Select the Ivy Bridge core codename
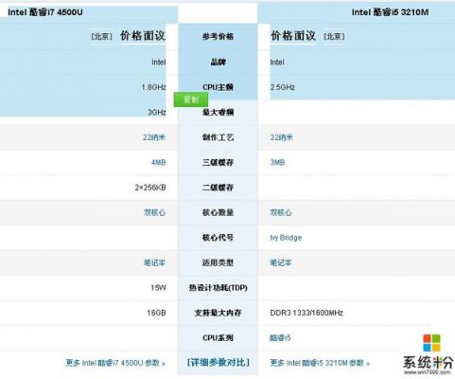The image size is (455, 379). (286, 238)
